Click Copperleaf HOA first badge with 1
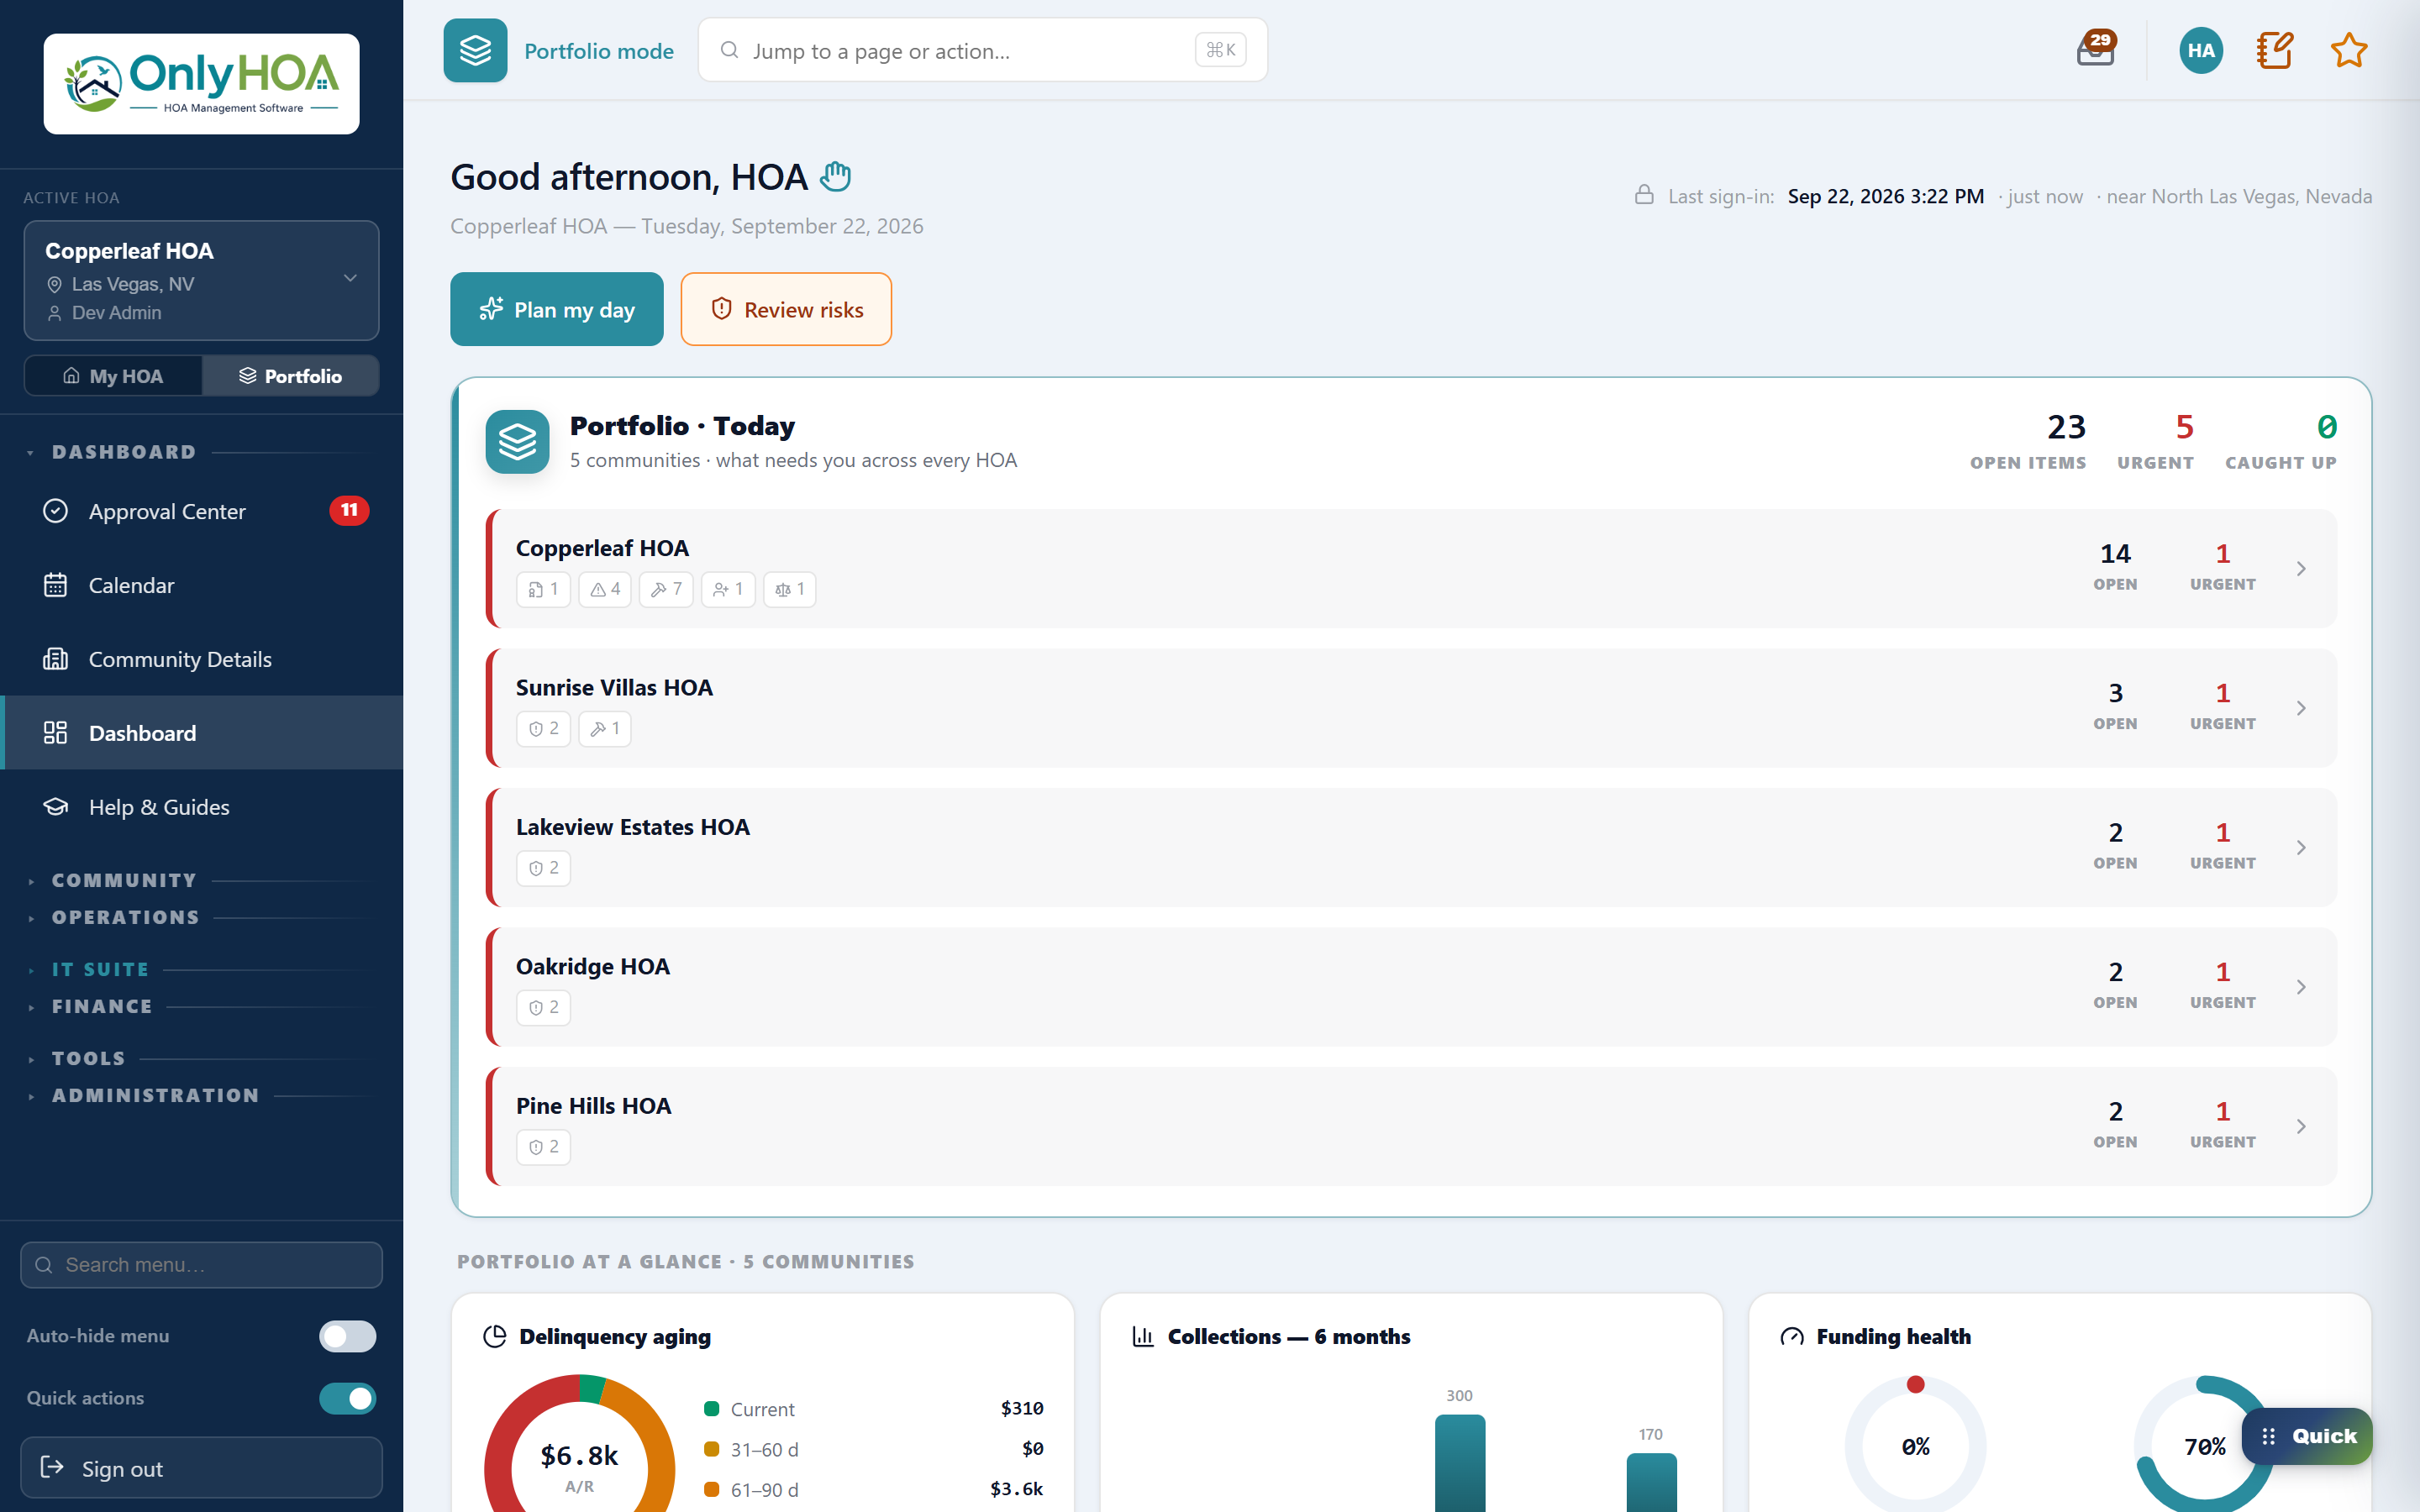The height and width of the screenshot is (1512, 2420). pyautogui.click(x=543, y=589)
